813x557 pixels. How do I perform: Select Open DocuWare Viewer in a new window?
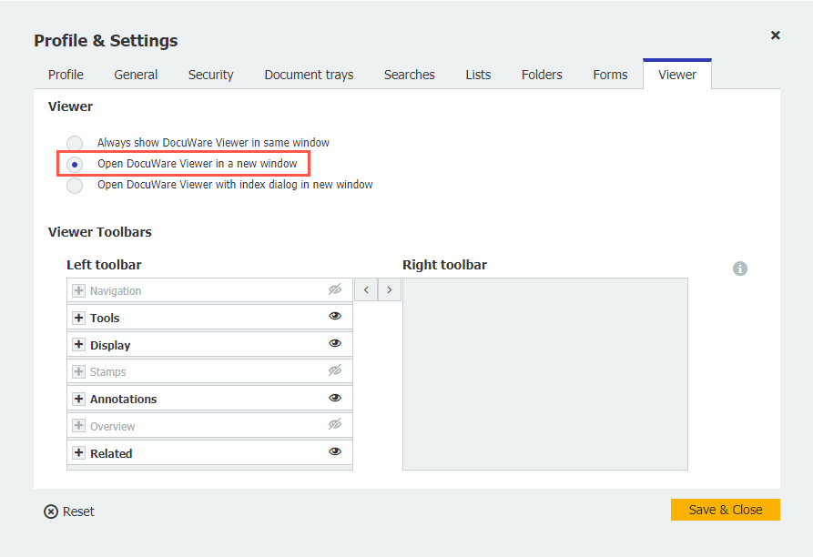pyautogui.click(x=76, y=164)
